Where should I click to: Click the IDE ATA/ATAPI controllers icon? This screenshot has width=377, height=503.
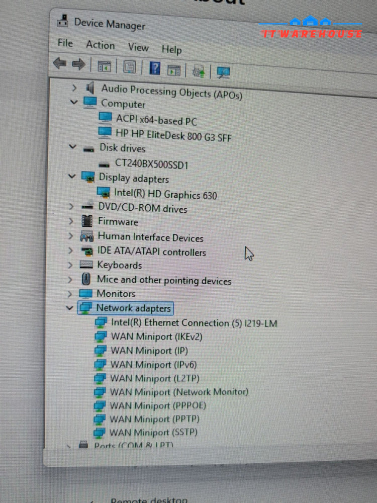point(86,250)
